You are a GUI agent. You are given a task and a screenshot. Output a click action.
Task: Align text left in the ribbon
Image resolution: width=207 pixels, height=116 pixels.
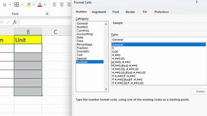point(55,5)
